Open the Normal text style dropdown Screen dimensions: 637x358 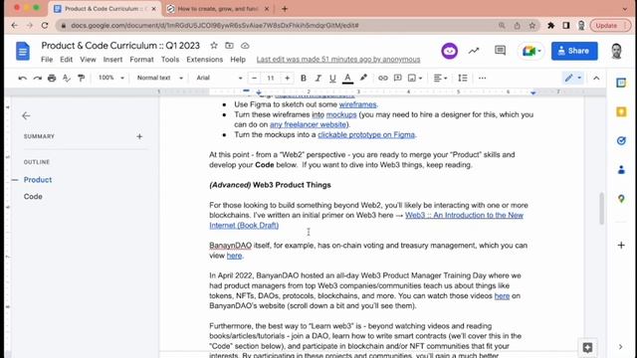160,78
